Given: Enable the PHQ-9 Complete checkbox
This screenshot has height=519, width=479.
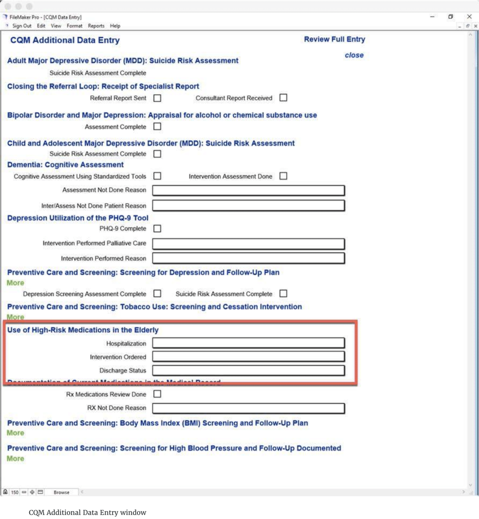Looking at the screenshot, I should click(x=157, y=229).
